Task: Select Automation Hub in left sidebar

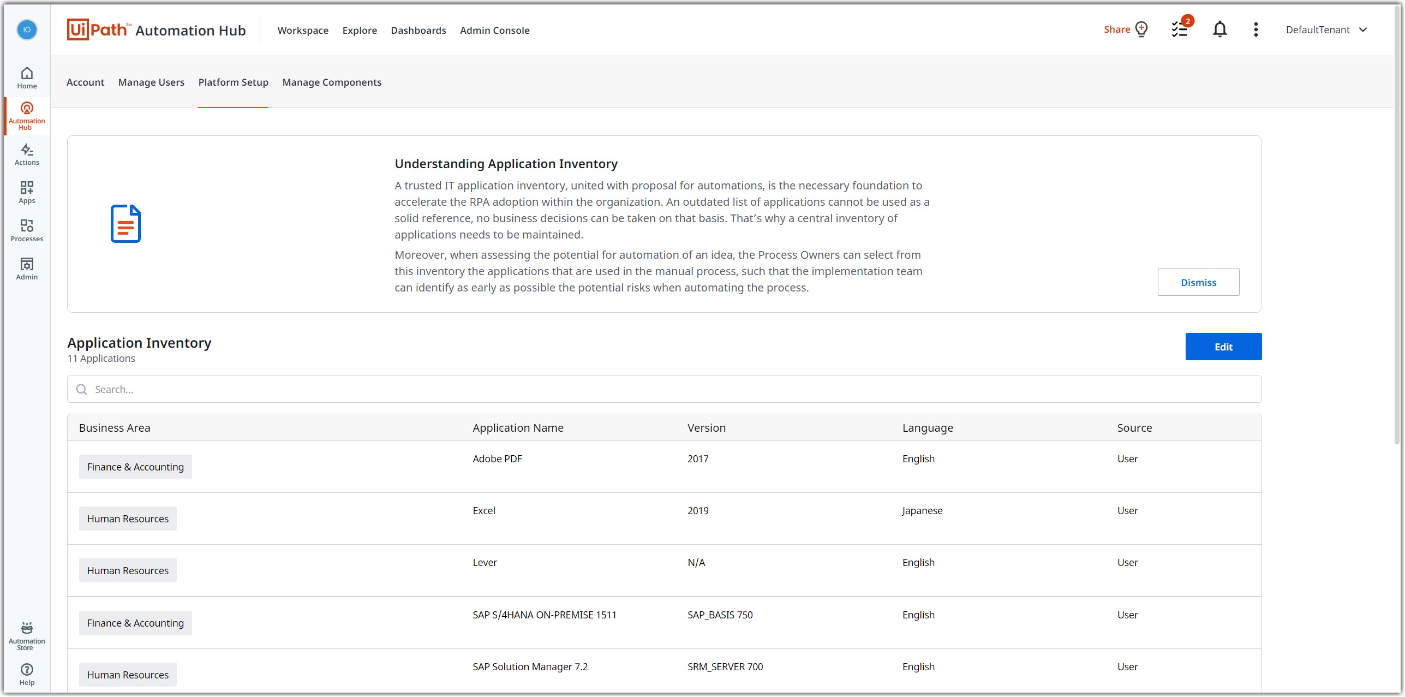Action: click(x=27, y=116)
